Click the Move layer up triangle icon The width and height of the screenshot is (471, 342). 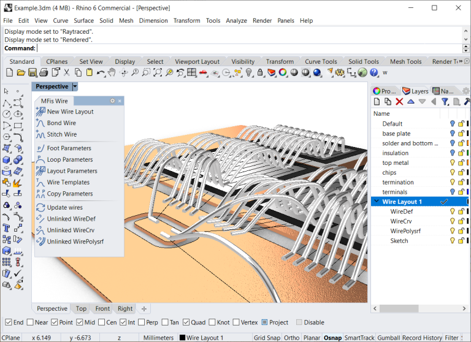click(411, 102)
